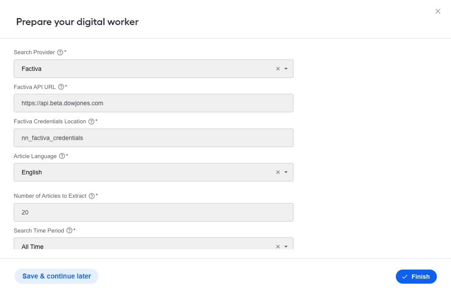451x307 pixels.
Task: View Factiva Credentials Location help icon
Action: 91,122
